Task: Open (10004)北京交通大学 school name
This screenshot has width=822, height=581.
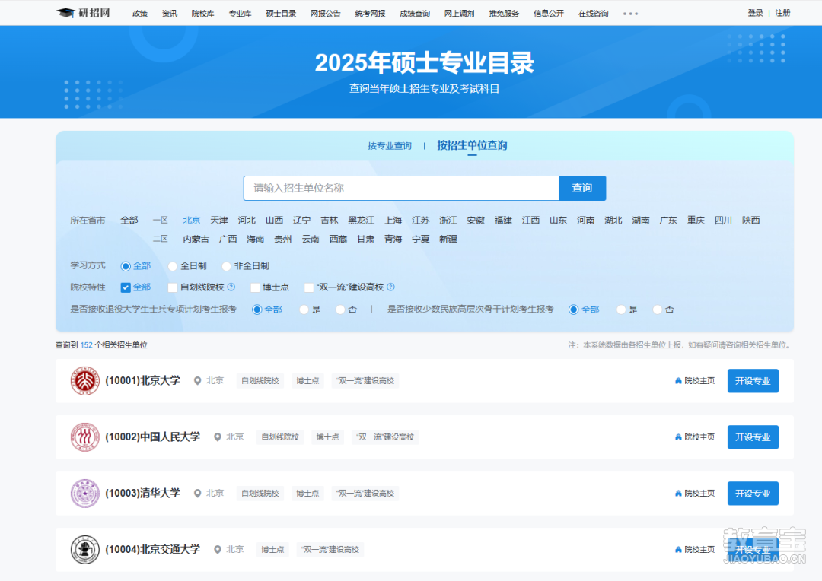Action: click(152, 550)
